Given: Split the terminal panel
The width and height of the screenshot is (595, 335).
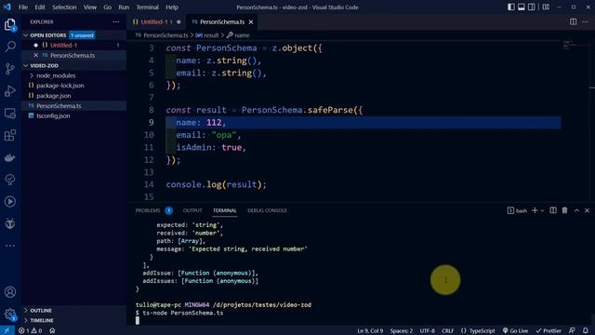Looking at the screenshot, I should 553,210.
